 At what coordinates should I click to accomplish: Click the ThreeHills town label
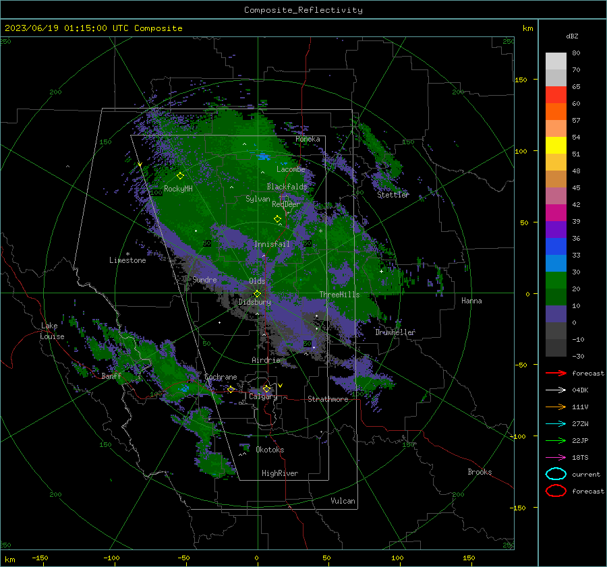click(x=339, y=295)
